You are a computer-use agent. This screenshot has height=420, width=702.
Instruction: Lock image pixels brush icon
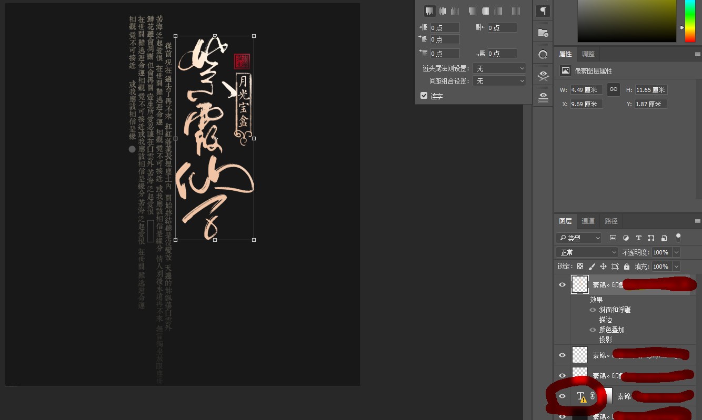pos(591,267)
